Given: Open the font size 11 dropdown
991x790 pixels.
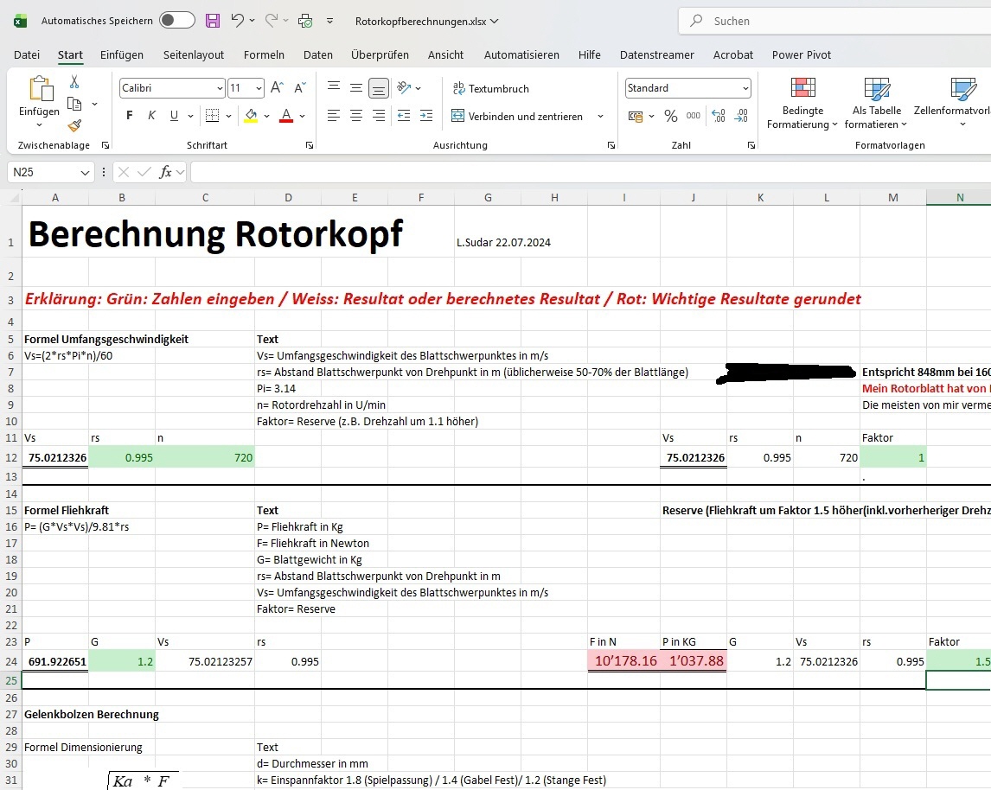Looking at the screenshot, I should point(259,88).
